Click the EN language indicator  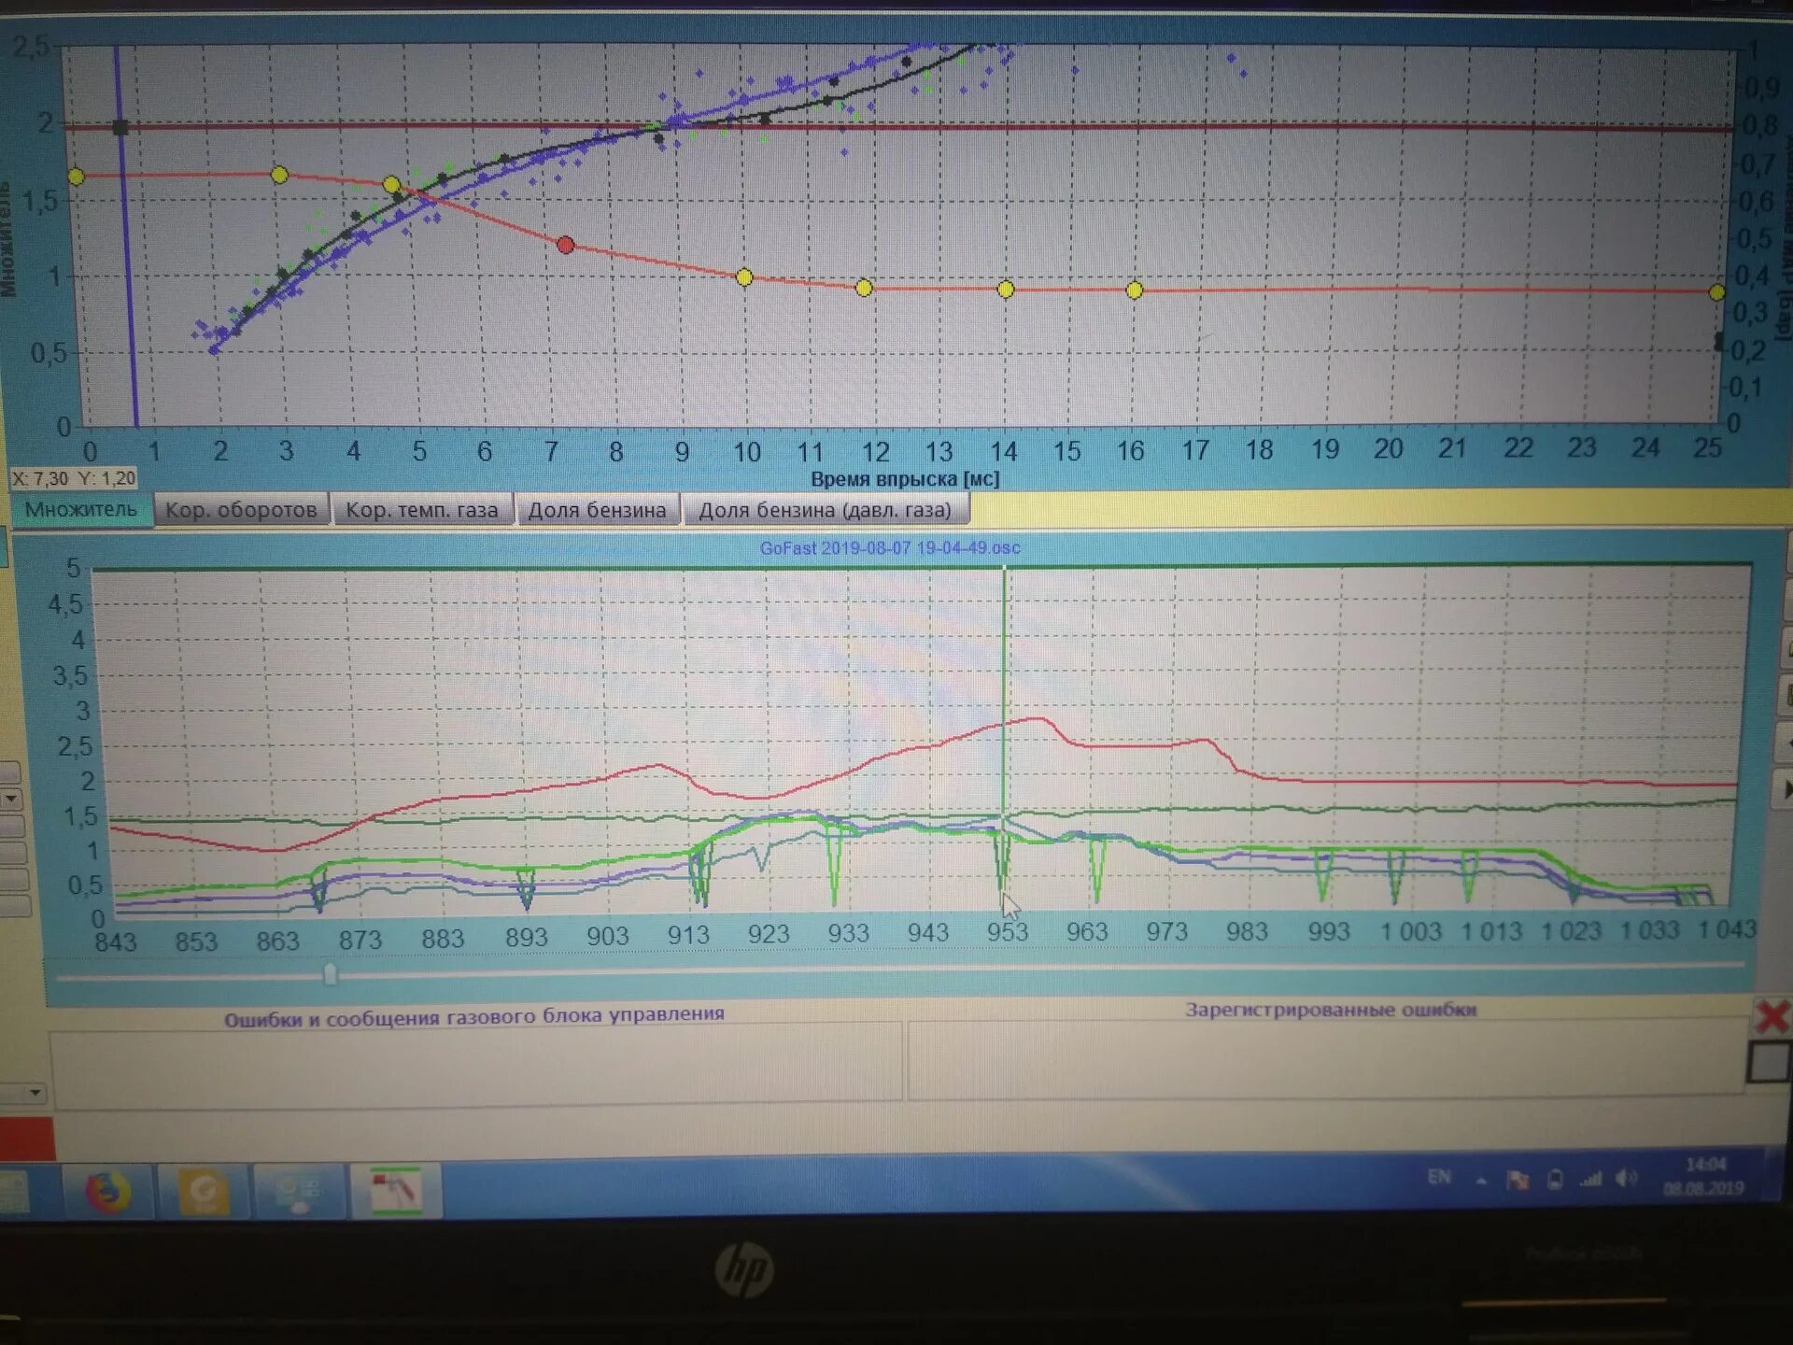[1439, 1177]
